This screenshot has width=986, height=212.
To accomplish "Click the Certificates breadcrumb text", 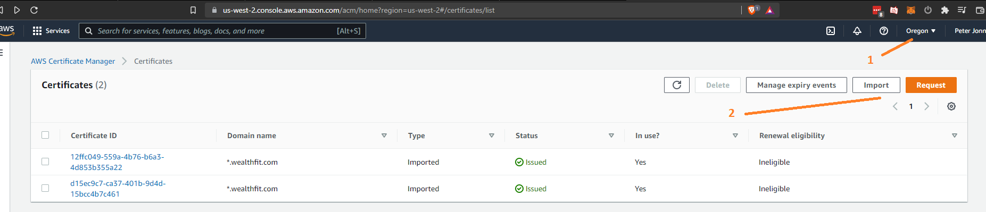I will [153, 61].
